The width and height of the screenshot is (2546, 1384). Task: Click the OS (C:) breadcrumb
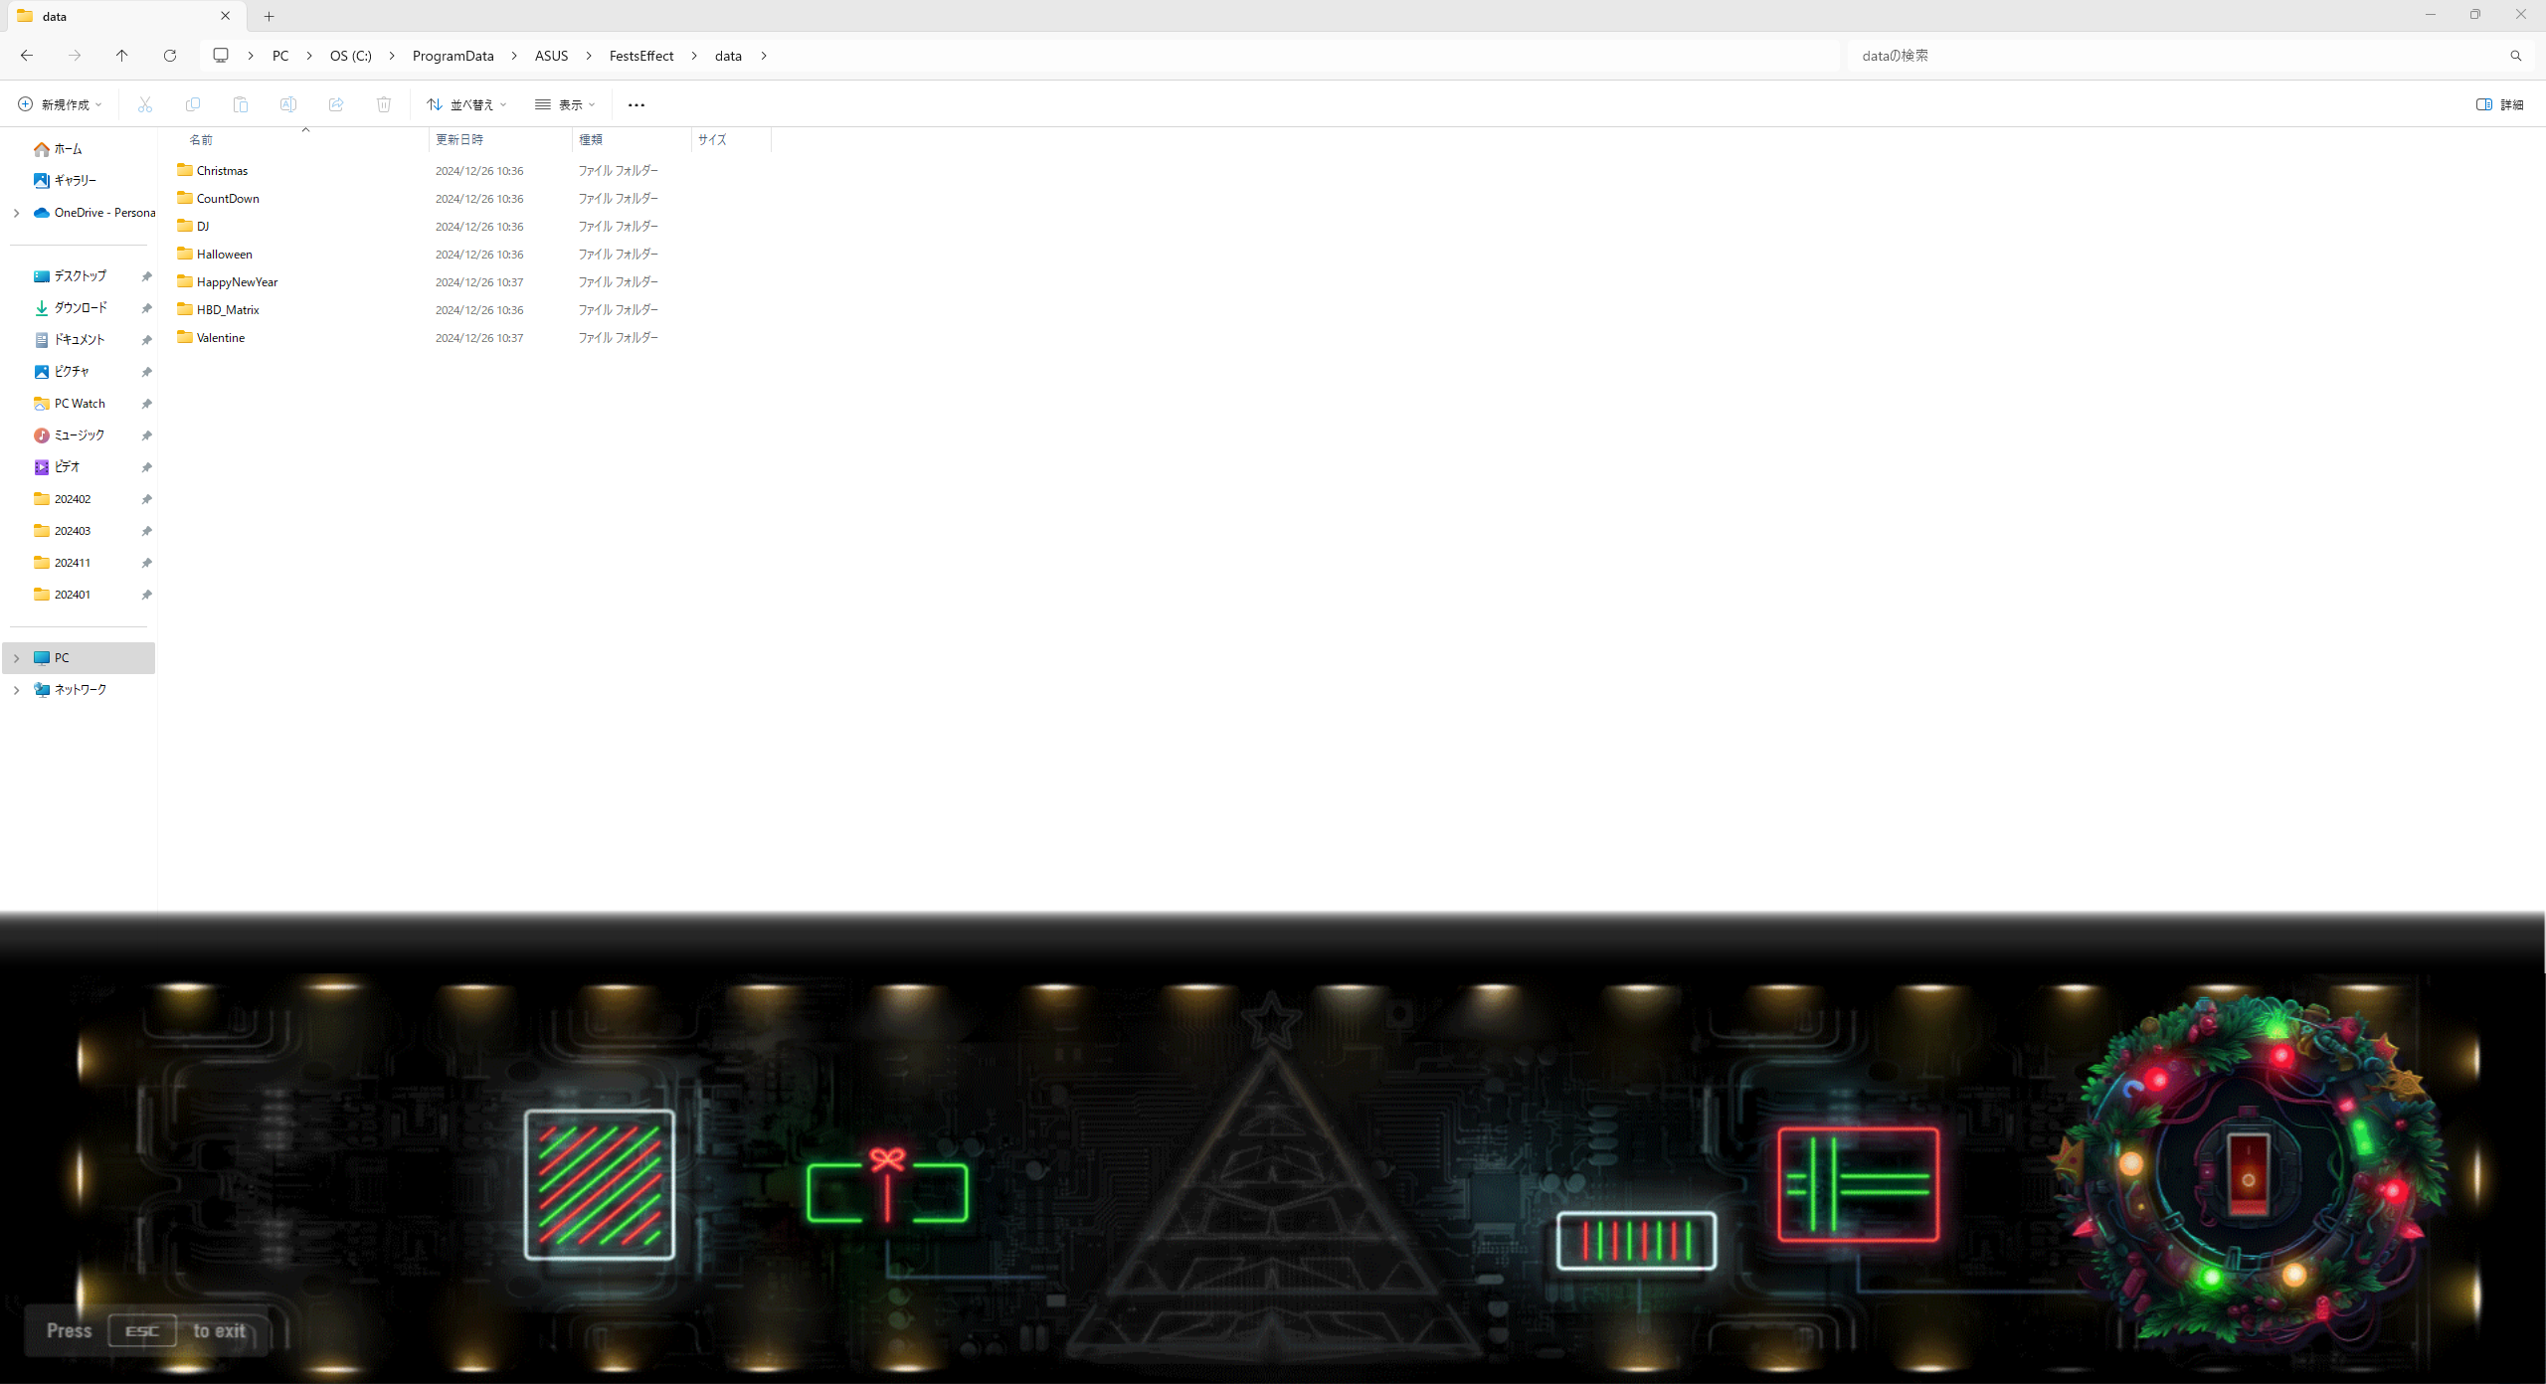pos(351,56)
